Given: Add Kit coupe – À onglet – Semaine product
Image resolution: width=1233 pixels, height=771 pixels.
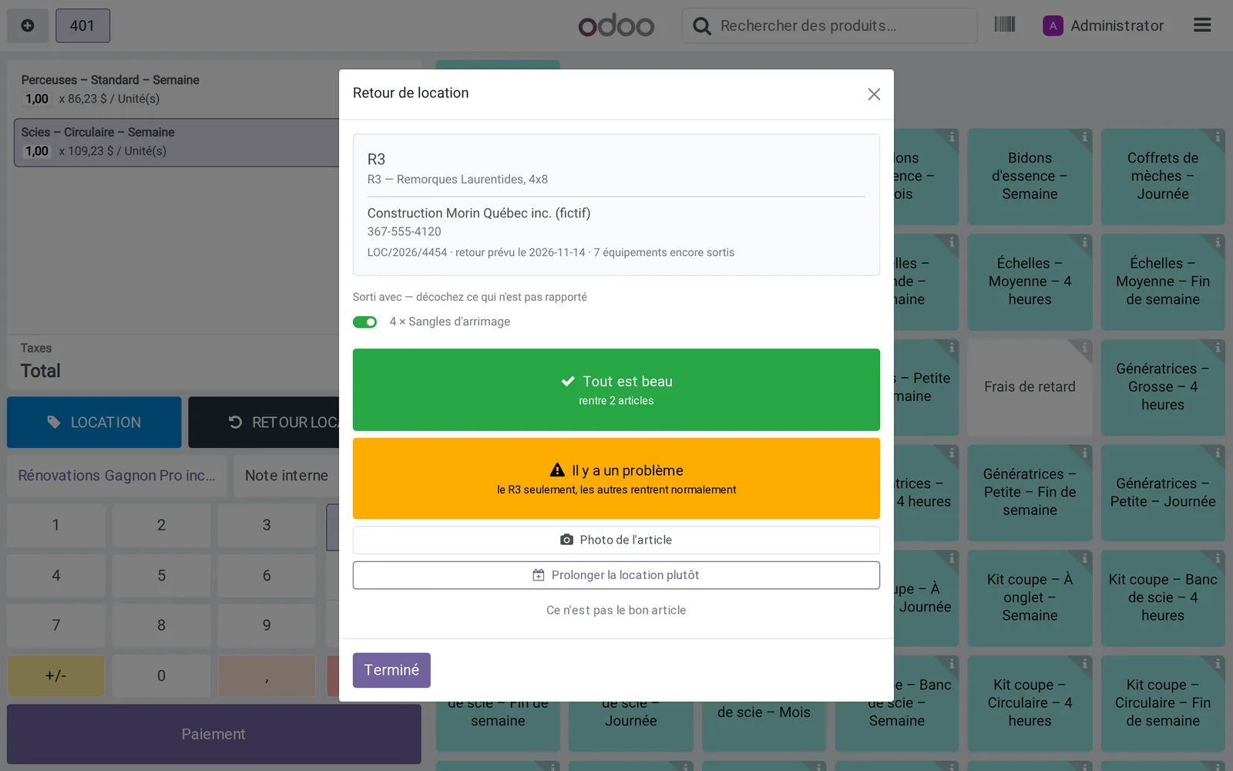Looking at the screenshot, I should point(1030,598).
